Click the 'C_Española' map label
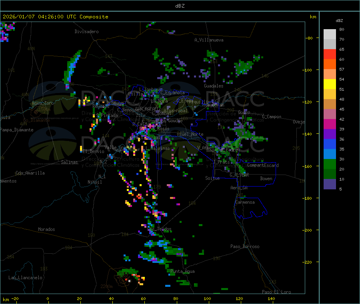 [x=172, y=93]
